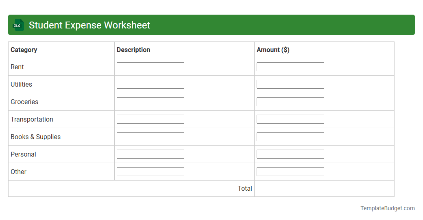The height and width of the screenshot is (220, 423).
Task: Click the Category column header
Action: click(x=24, y=50)
